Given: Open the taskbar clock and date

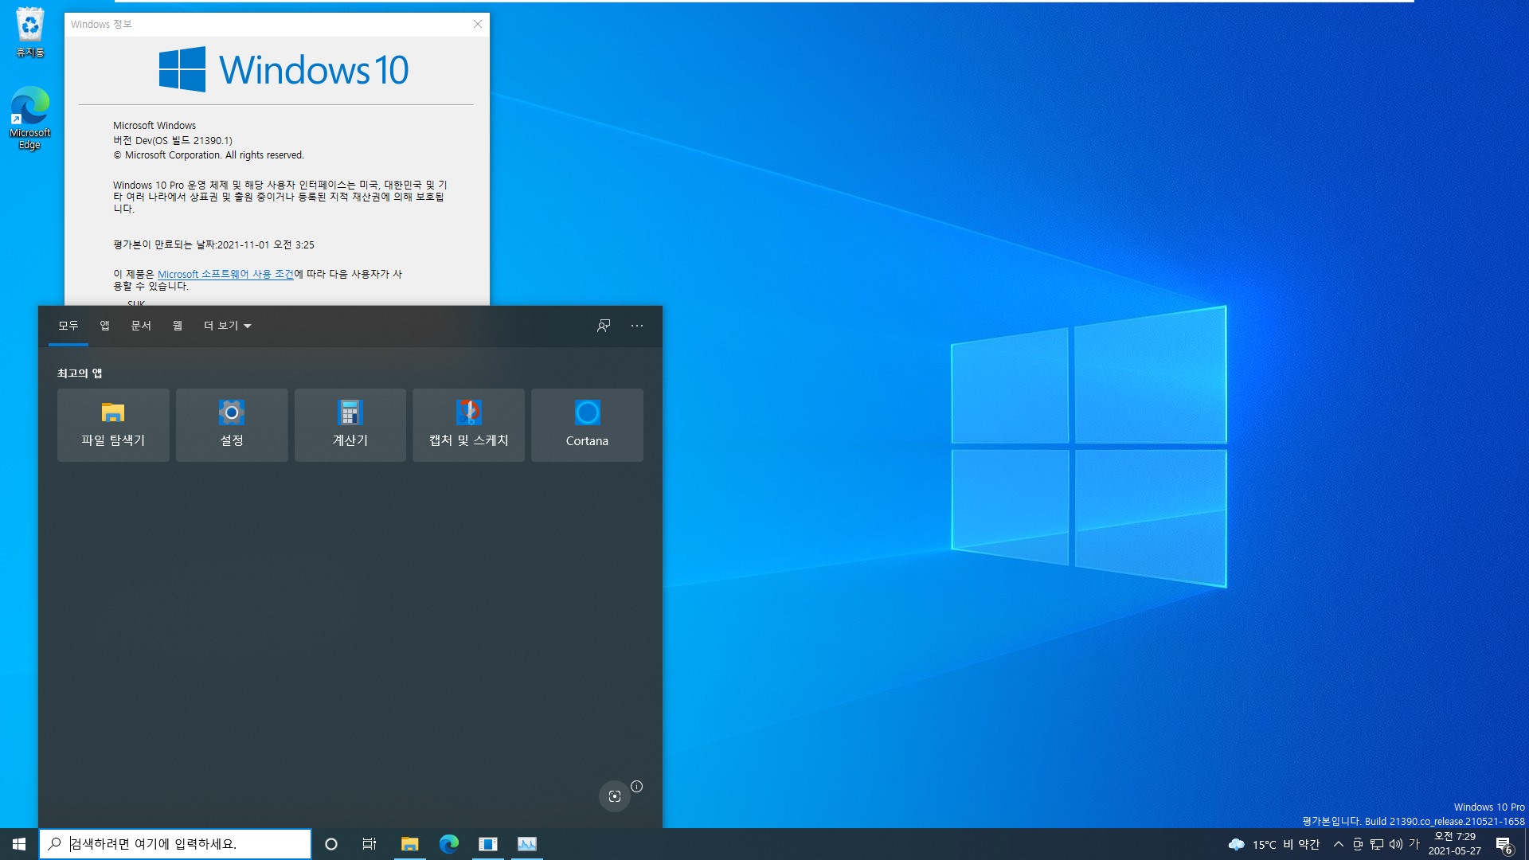Looking at the screenshot, I should [1455, 844].
